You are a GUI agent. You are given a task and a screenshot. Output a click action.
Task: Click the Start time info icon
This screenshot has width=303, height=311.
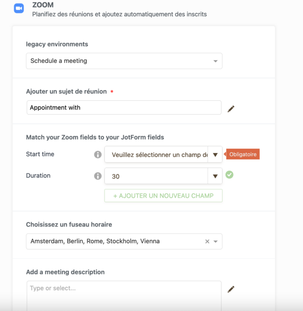click(x=98, y=155)
